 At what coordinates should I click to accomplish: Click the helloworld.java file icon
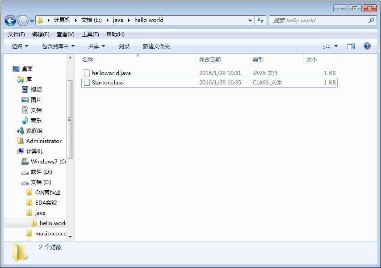coord(87,73)
